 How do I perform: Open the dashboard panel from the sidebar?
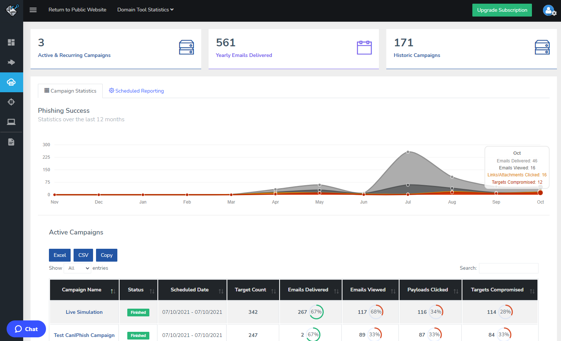[x=11, y=42]
